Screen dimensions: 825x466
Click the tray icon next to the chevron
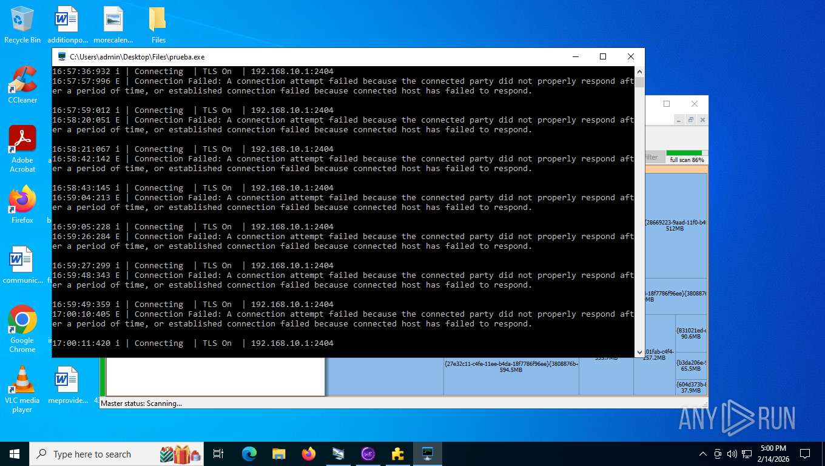point(718,454)
